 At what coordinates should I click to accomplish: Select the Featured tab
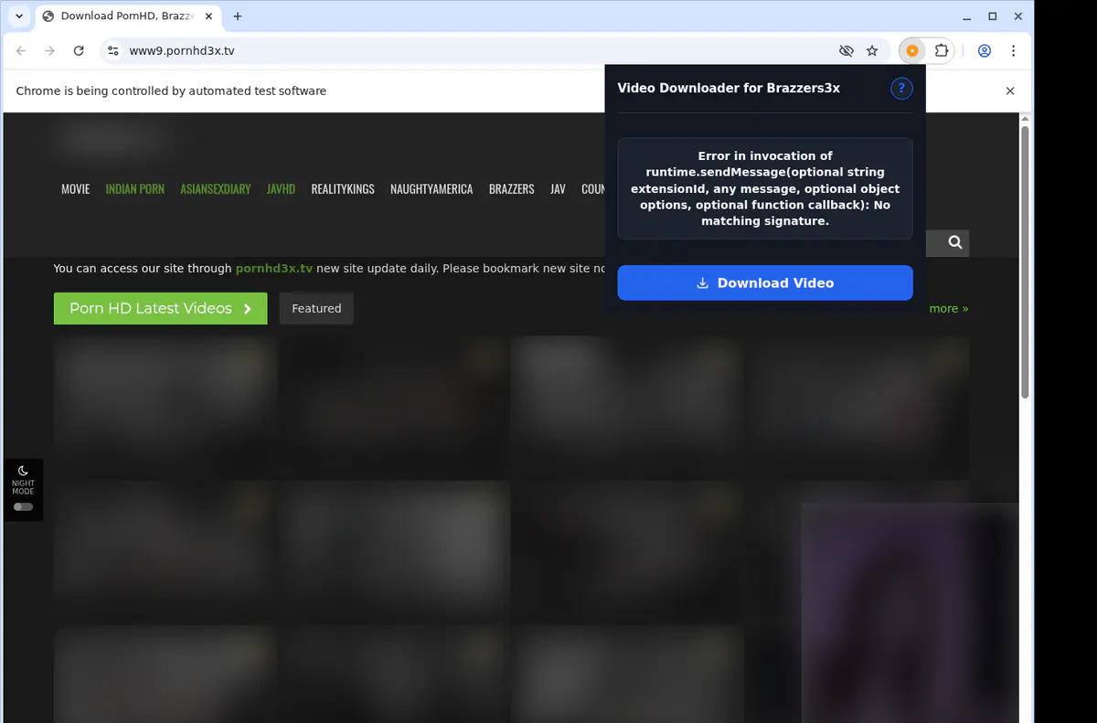click(316, 309)
